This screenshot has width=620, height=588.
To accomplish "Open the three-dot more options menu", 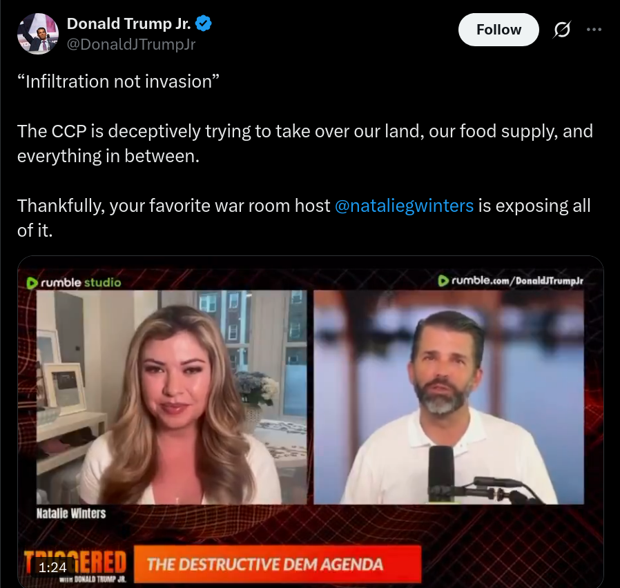I will tap(594, 30).
